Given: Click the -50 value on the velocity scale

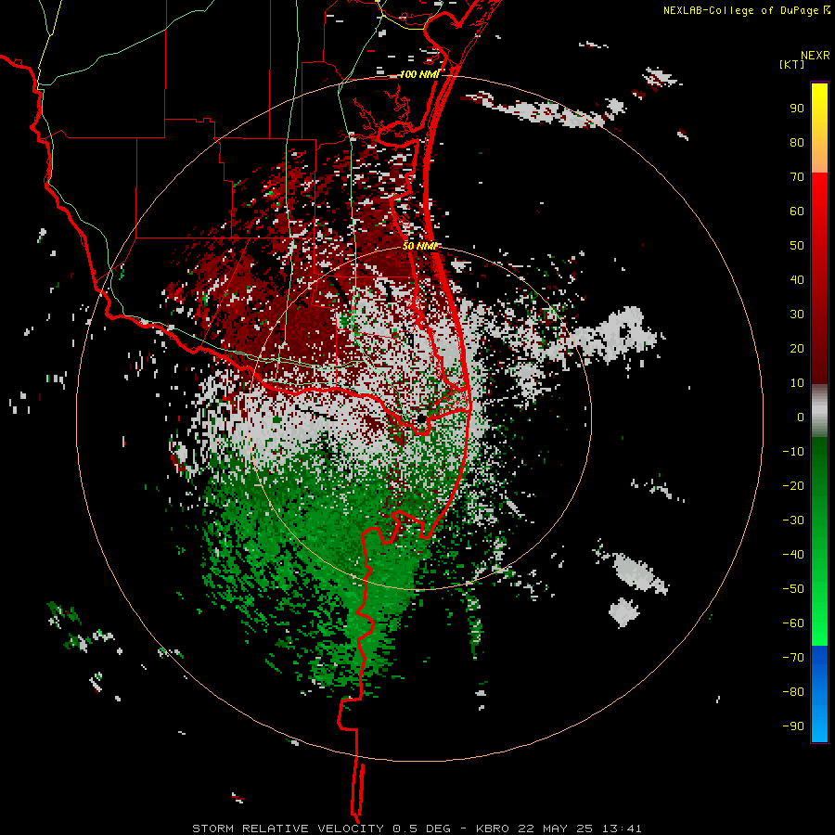Looking at the screenshot, I should (x=793, y=589).
